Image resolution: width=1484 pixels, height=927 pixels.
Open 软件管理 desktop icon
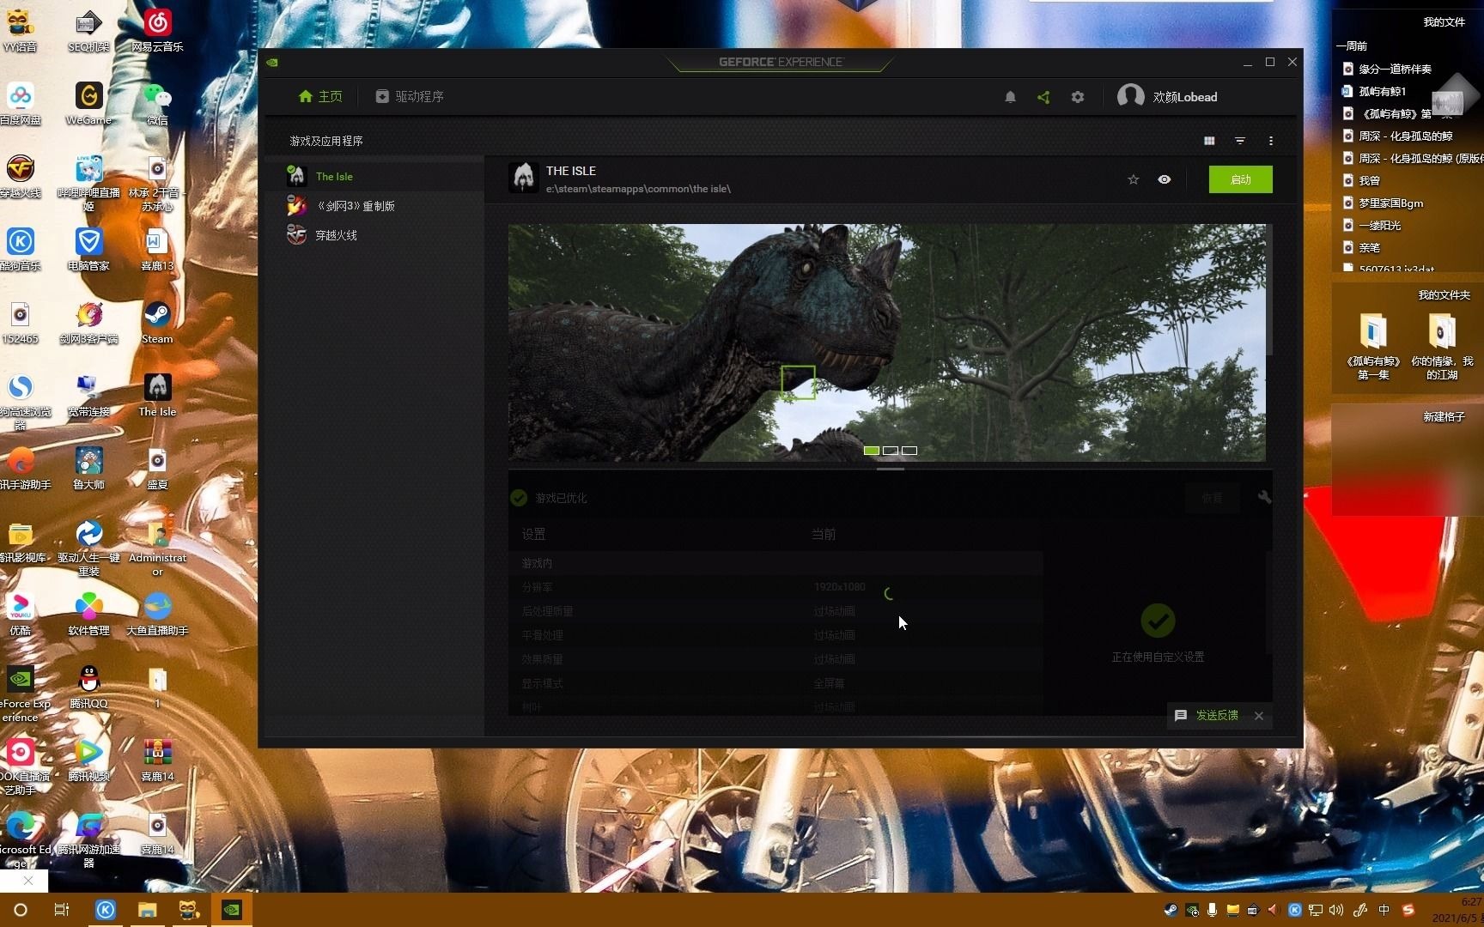(x=88, y=614)
